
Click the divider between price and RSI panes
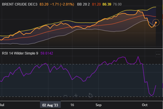pos(82,48)
